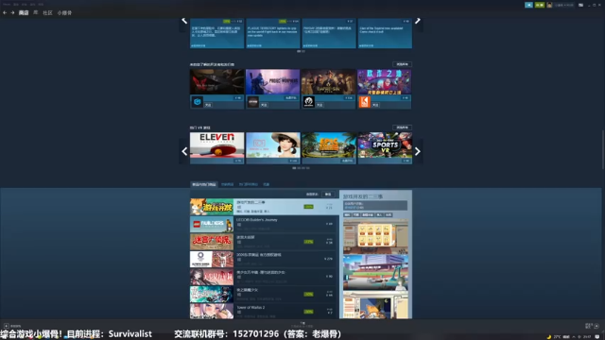
Task: View stadium preview screenshot in details panel
Action: tap(375, 272)
